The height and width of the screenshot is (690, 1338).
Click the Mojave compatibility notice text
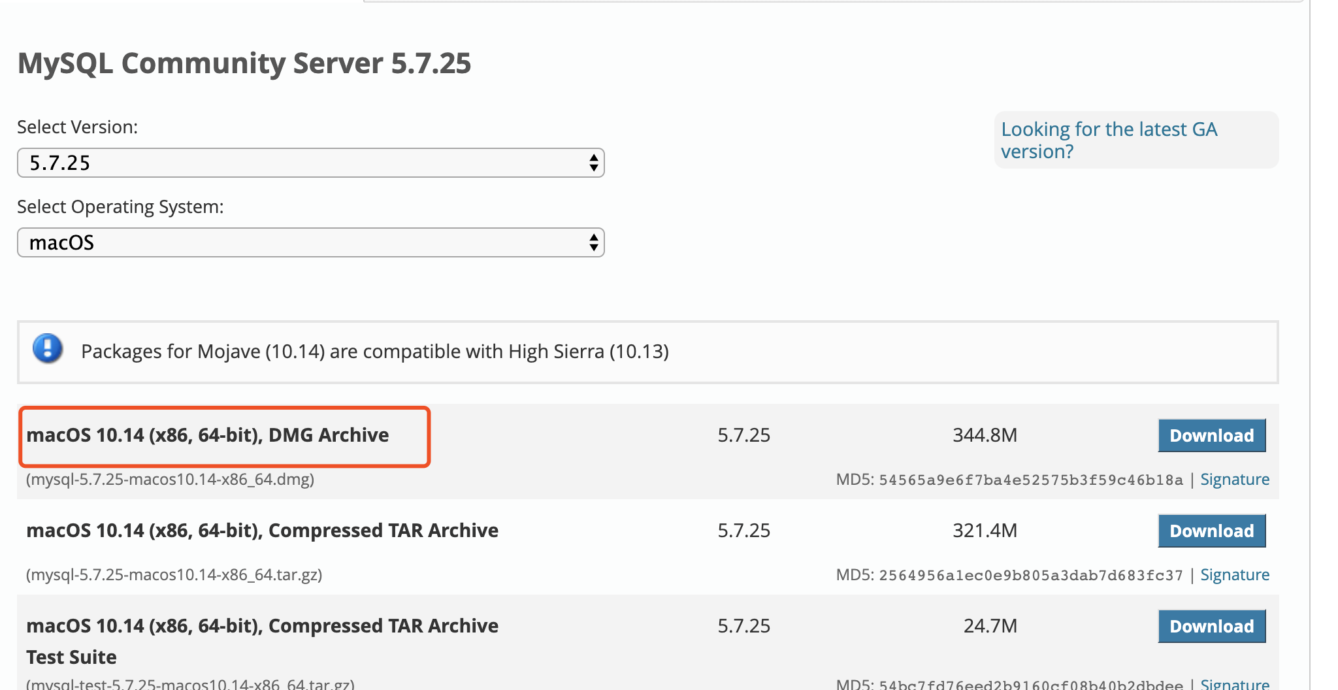(374, 352)
